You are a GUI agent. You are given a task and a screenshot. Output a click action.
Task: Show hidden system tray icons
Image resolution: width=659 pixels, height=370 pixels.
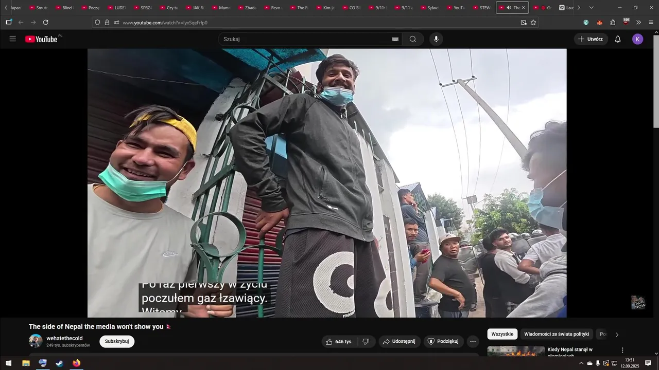point(581,363)
